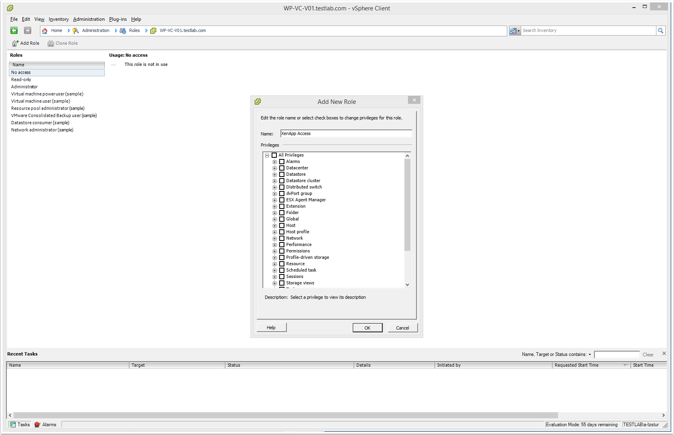Select Datastore consumer (sample) role
Image resolution: width=674 pixels, height=435 pixels.
(57, 123)
